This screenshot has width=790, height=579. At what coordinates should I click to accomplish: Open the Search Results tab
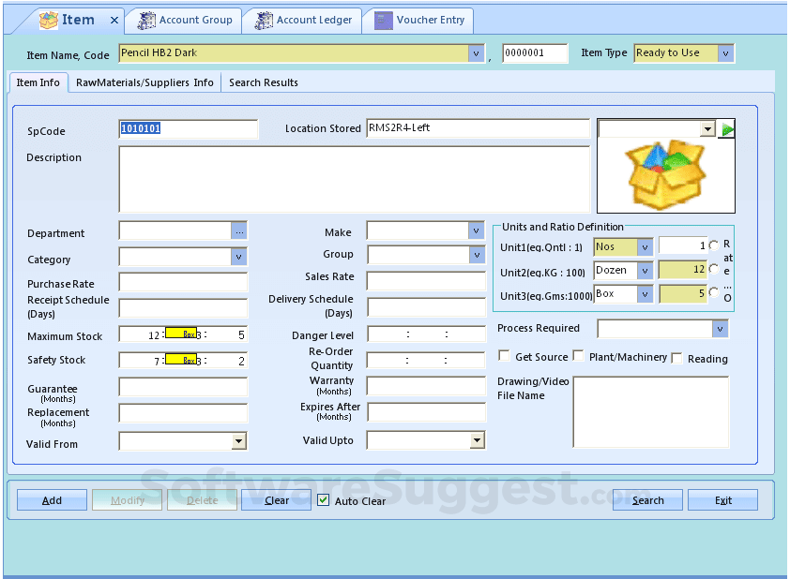coord(264,82)
